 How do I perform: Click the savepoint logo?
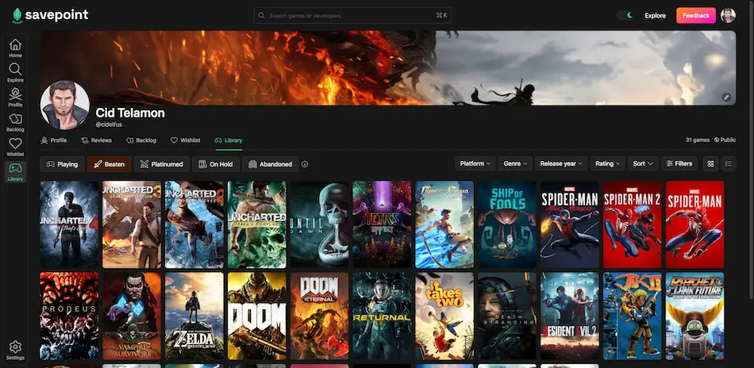[50, 15]
